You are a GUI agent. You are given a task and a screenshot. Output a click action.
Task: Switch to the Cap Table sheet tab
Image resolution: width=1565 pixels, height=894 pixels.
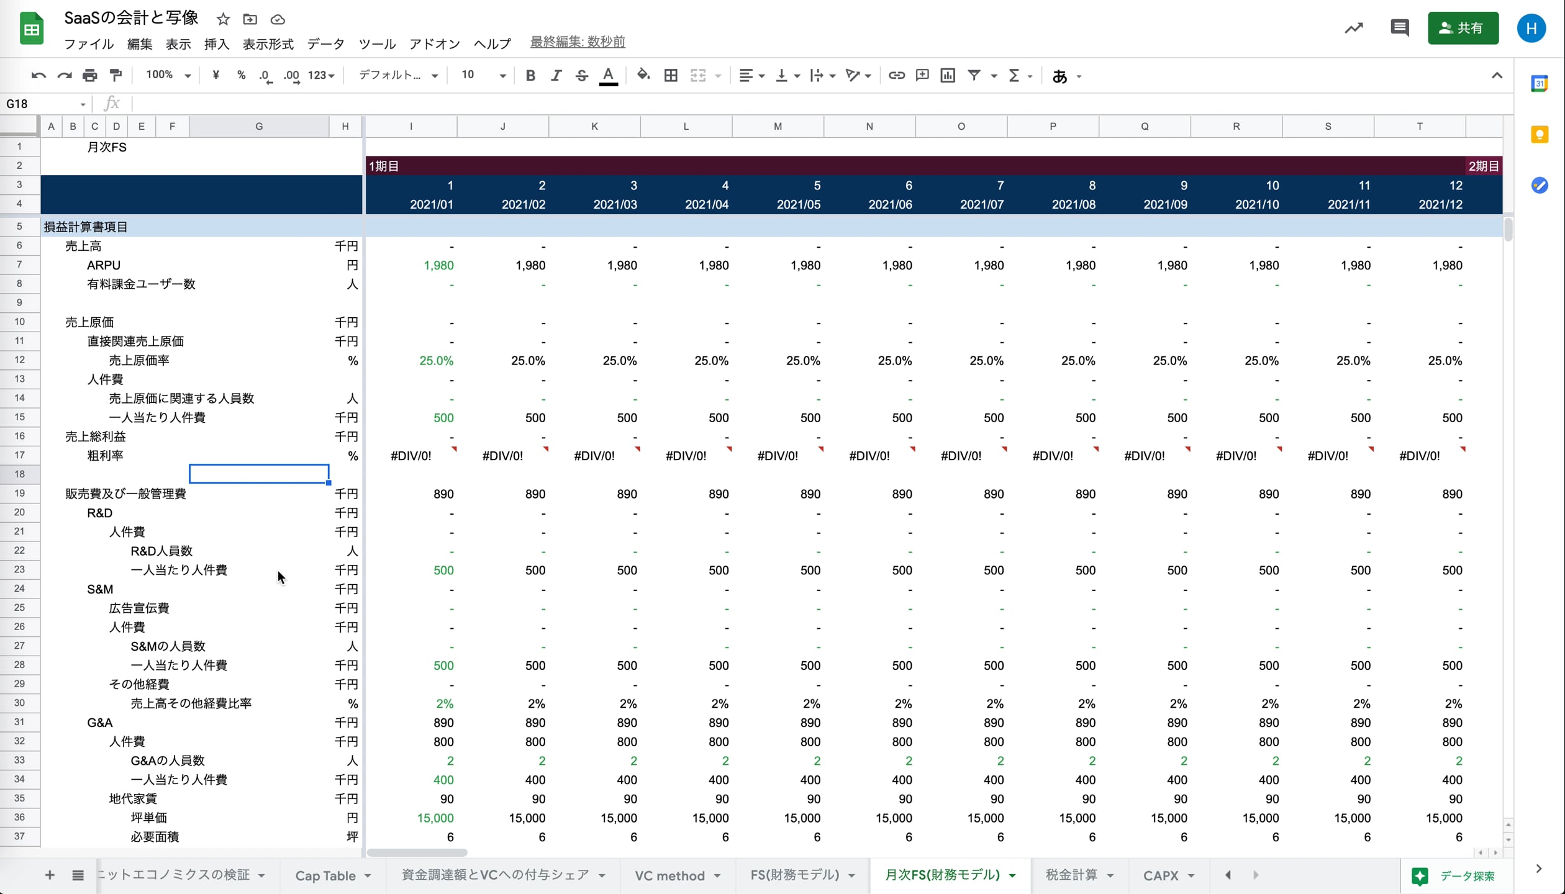(x=325, y=875)
